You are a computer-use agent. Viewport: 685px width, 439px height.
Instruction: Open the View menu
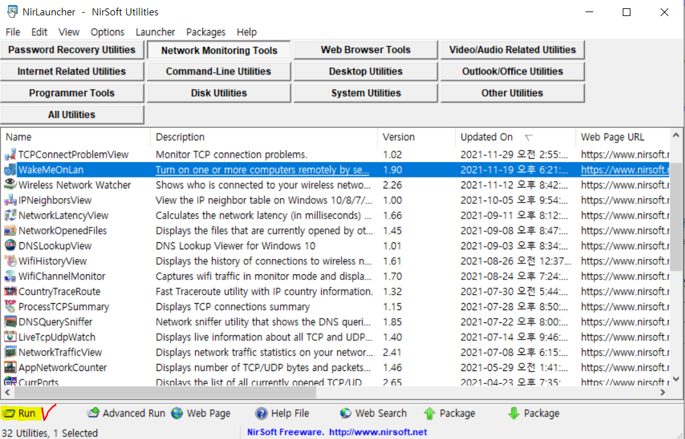point(69,32)
